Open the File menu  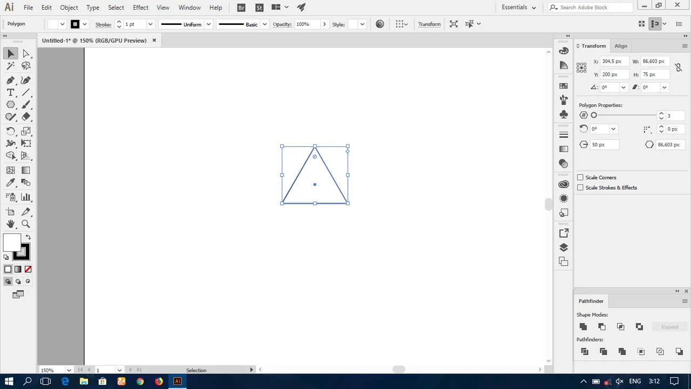28,8
